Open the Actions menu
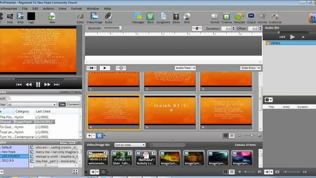 [48, 8]
